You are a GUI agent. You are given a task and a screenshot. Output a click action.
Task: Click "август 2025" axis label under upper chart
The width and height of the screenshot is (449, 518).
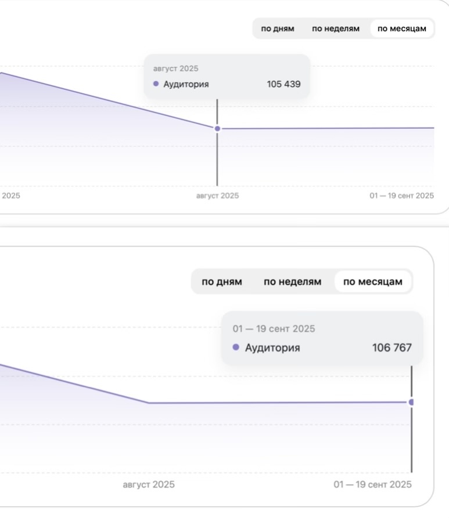click(217, 196)
